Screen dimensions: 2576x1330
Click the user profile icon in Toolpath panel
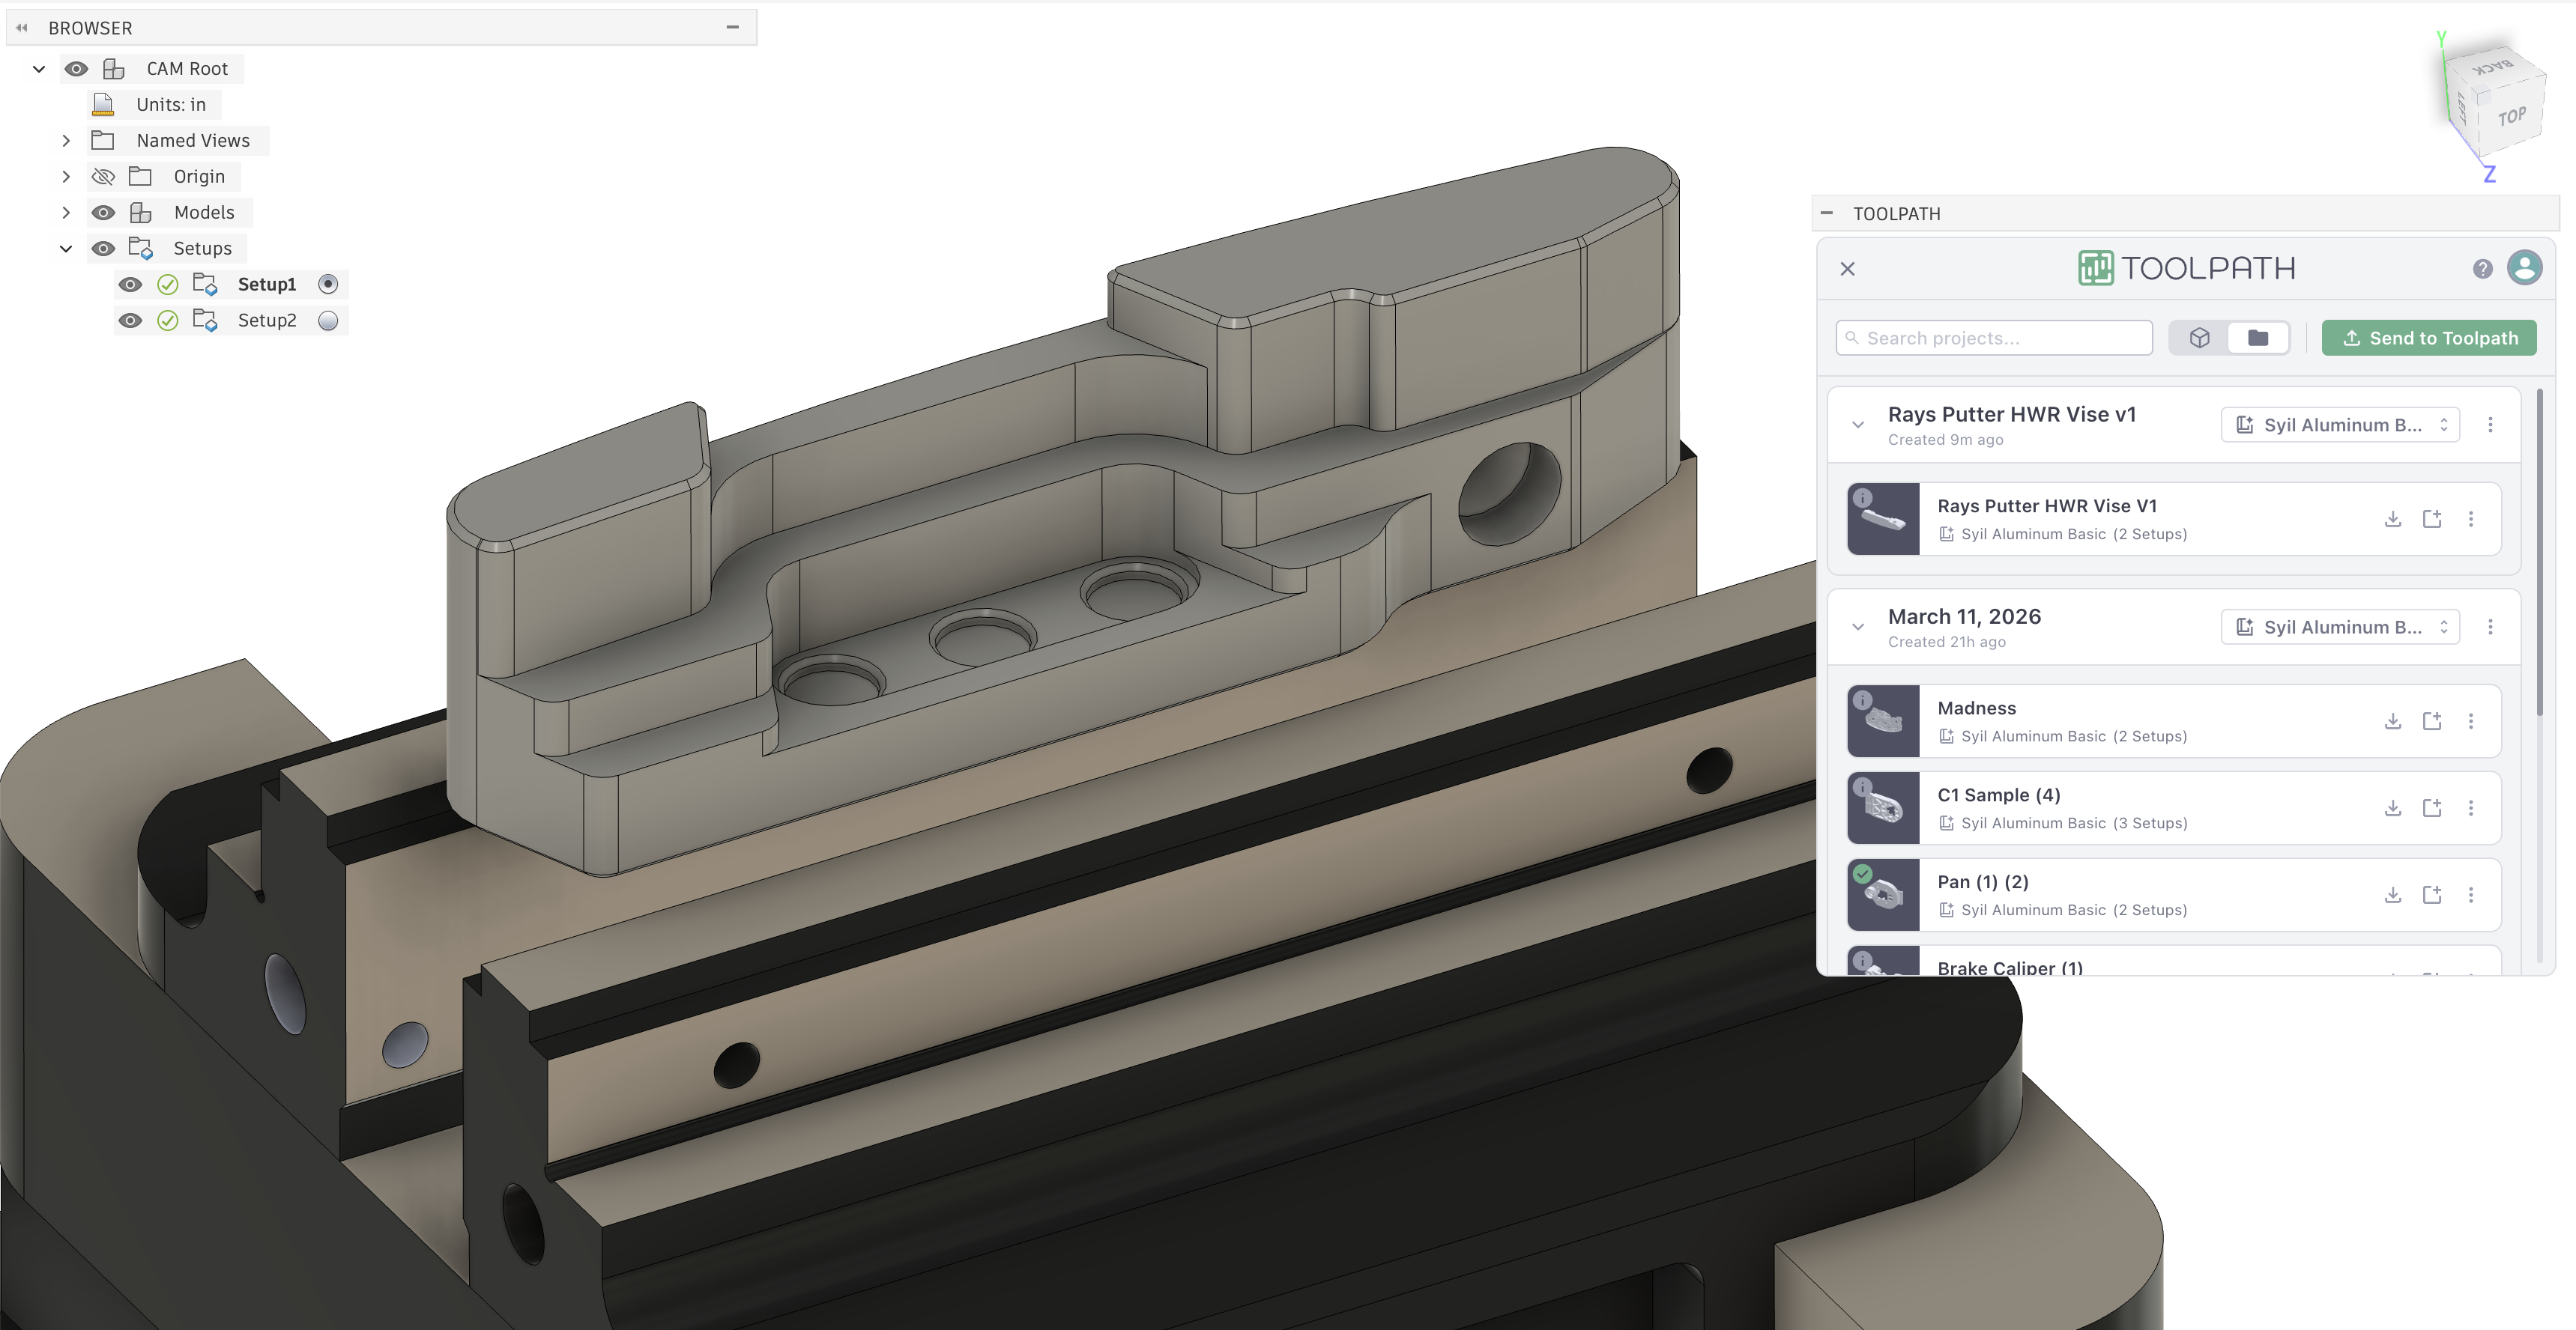pyautogui.click(x=2525, y=268)
